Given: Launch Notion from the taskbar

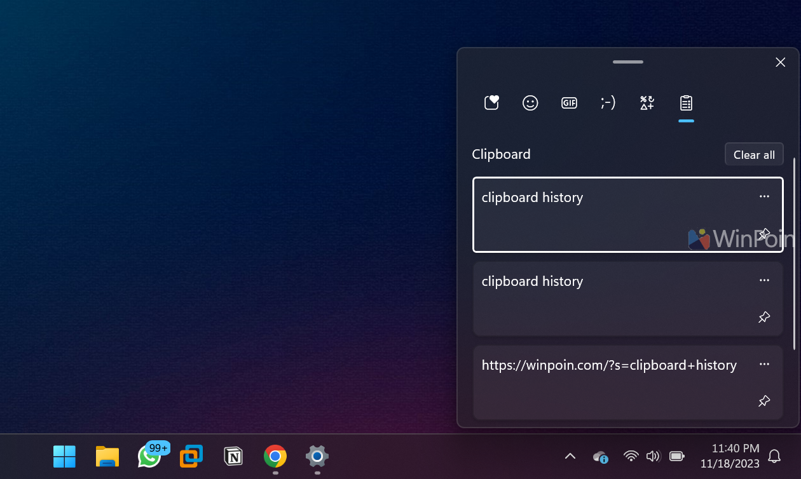Looking at the screenshot, I should click(x=233, y=456).
